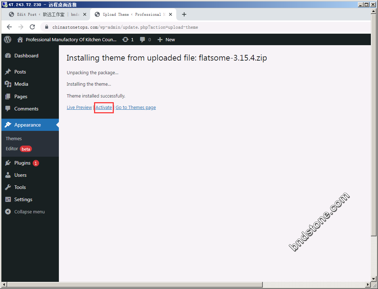Open the Users menu label
The image size is (378, 289).
tap(20, 175)
